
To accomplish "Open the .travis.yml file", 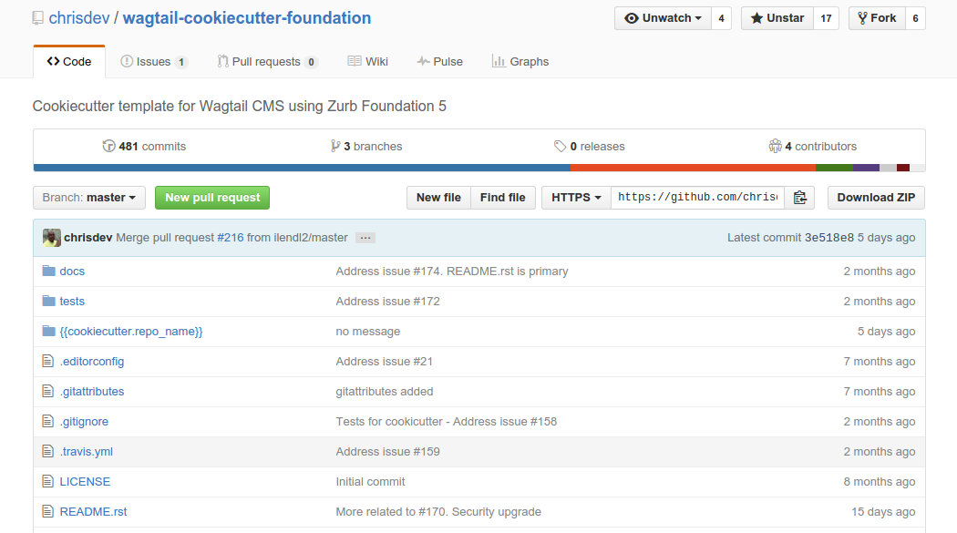I will [87, 452].
